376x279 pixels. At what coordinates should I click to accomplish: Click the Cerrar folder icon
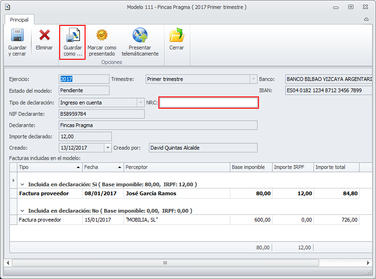click(177, 36)
